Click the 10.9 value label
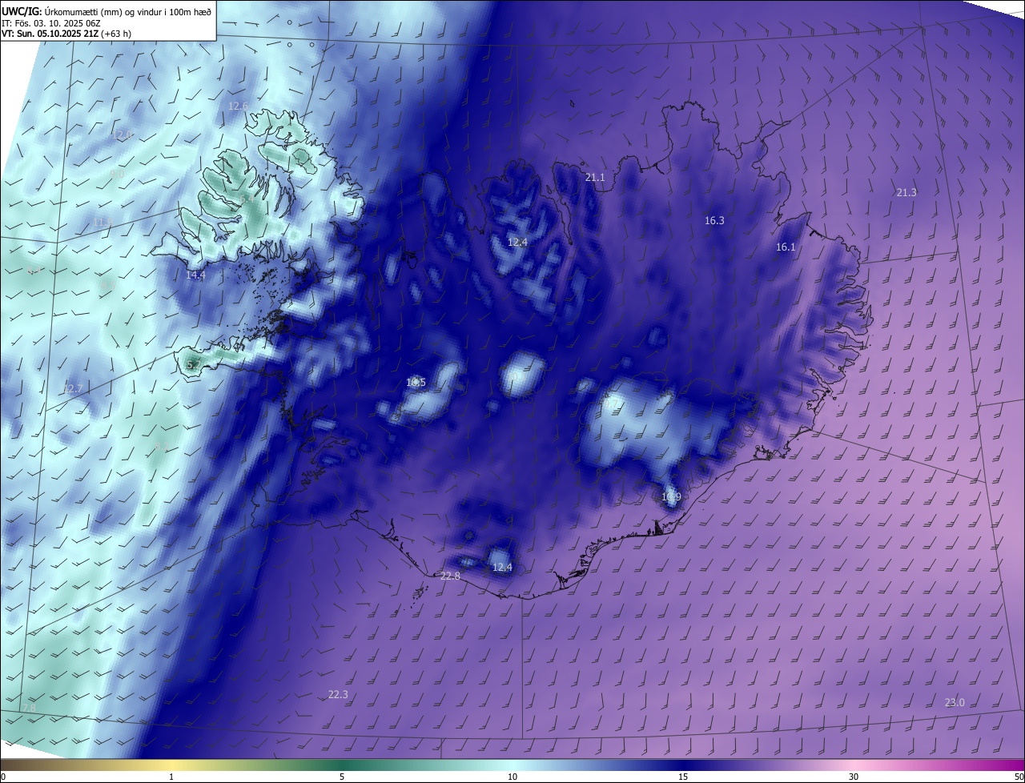 point(671,496)
